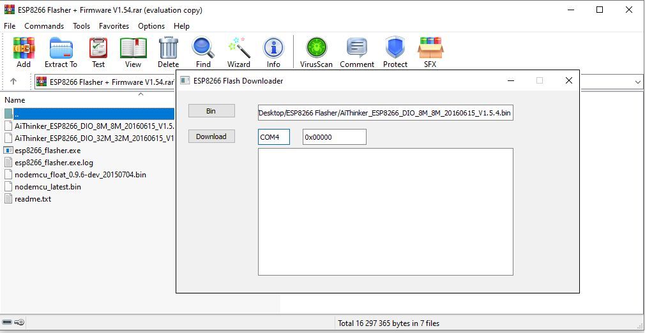Click the Bin button in Flash Downloader
The image size is (645, 333).
(x=211, y=111)
